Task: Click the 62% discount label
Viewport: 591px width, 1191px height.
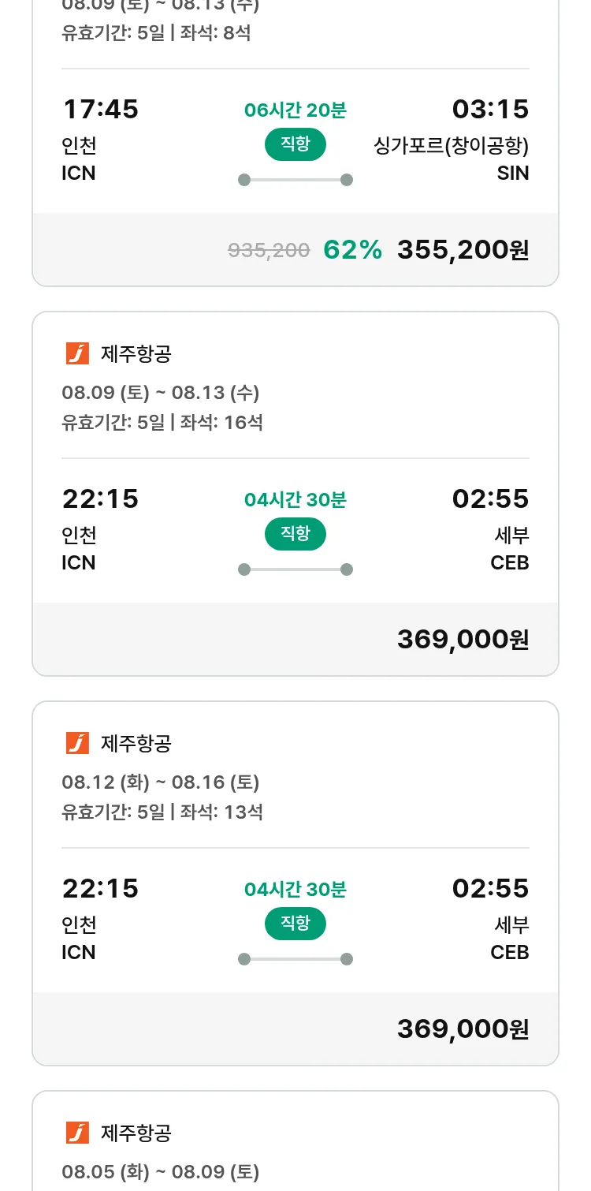Action: tap(352, 250)
